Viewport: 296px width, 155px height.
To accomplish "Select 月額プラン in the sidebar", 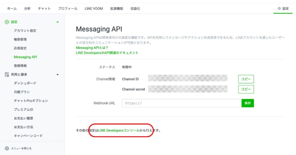I will (22, 92).
